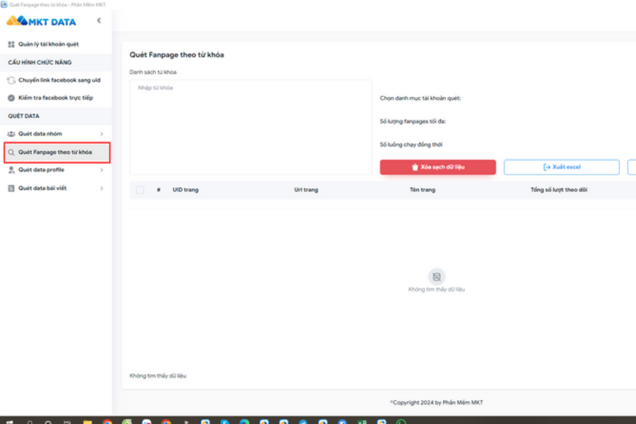The width and height of the screenshot is (636, 424).
Task: Open Quản lý tài khoản quét menu
Action: (x=48, y=45)
